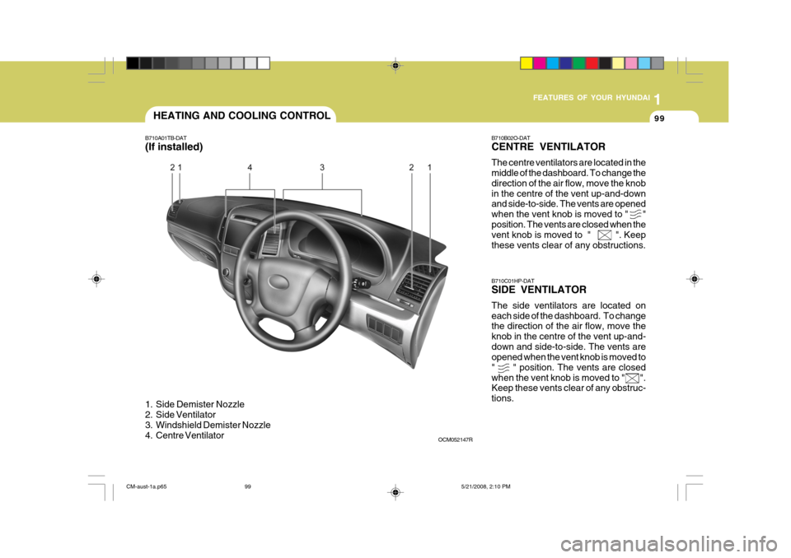This screenshot has height=558, width=791.
Task: Click the registration crosshair mark at top centre
Action: tap(395, 66)
